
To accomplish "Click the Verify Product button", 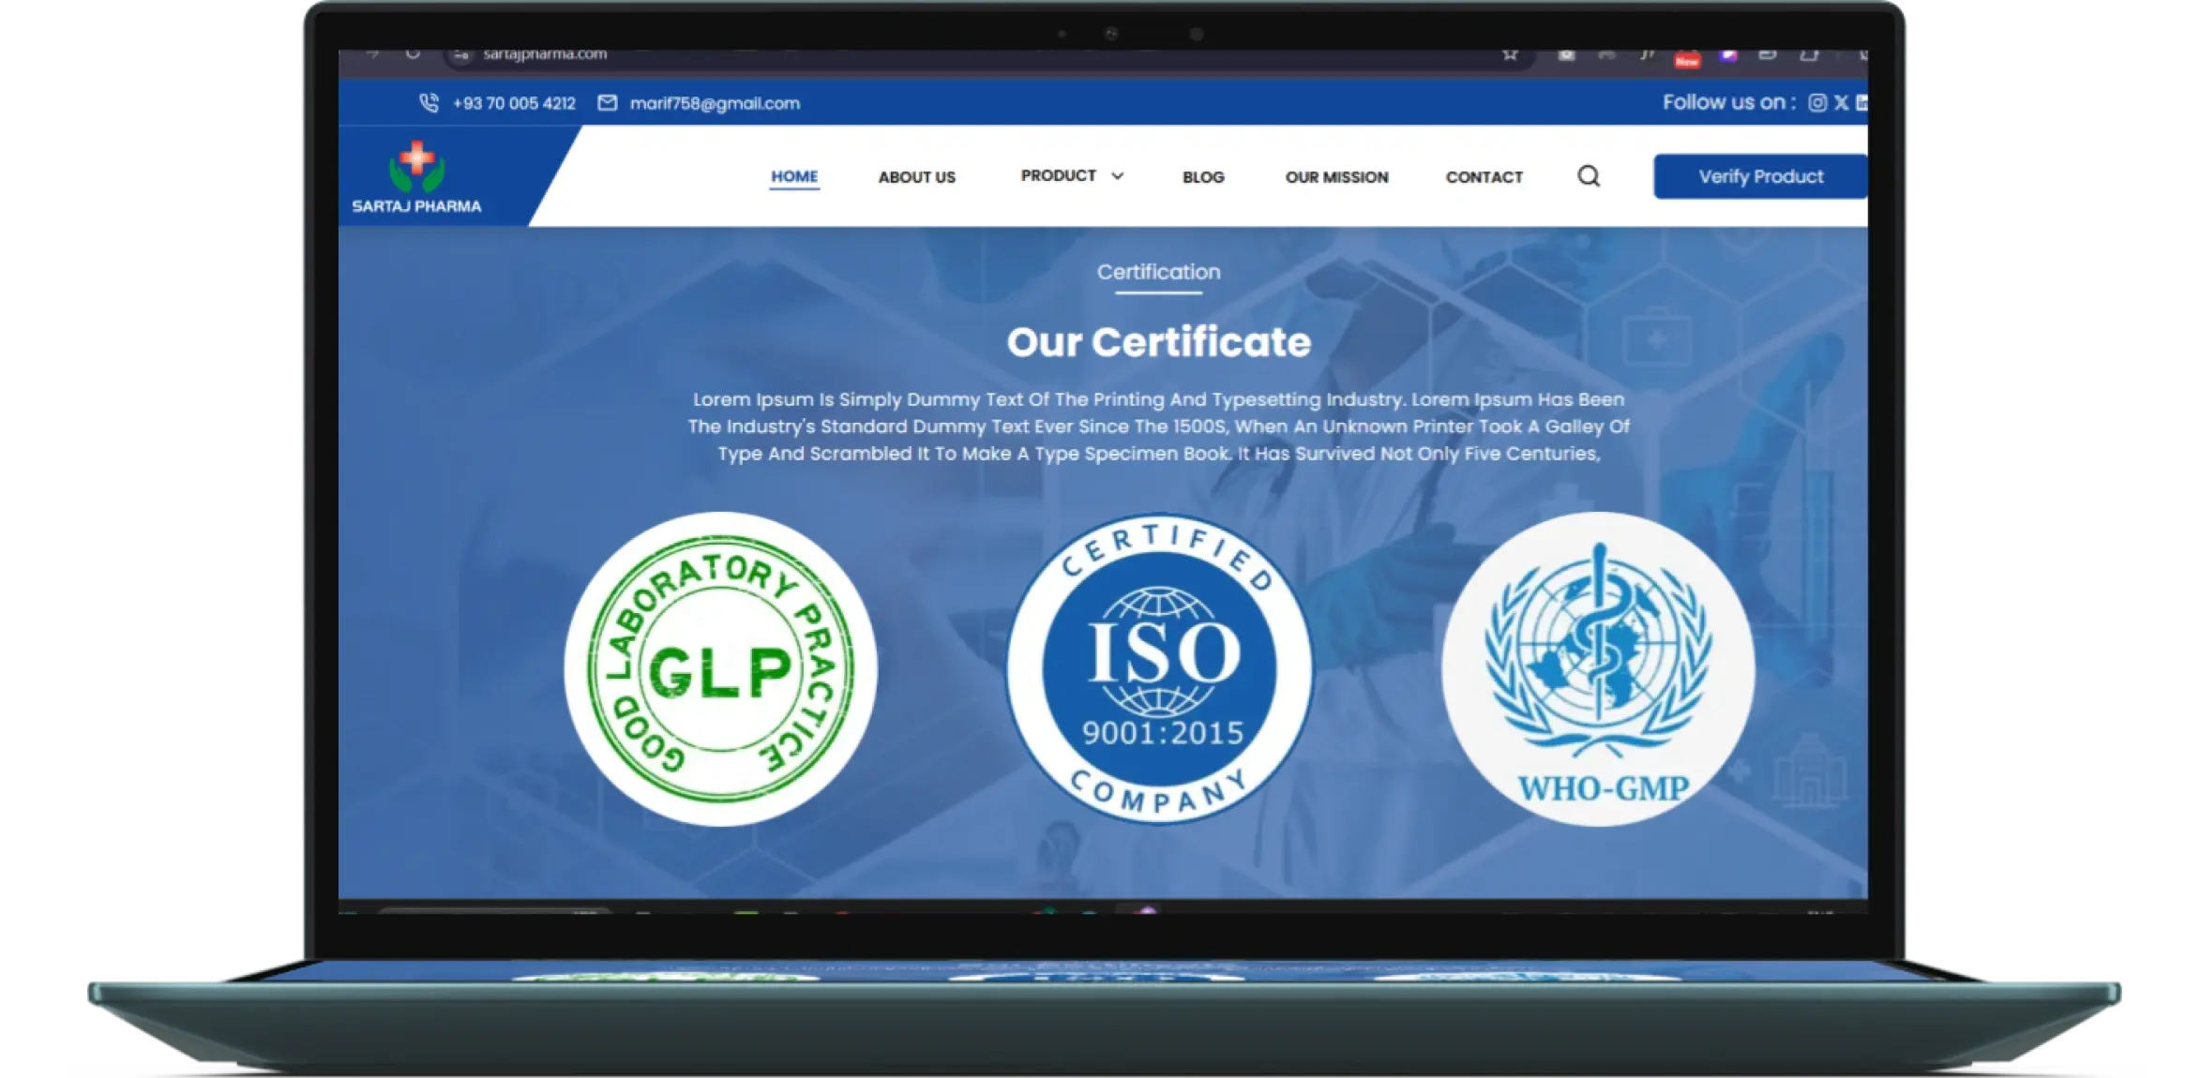I will [1759, 175].
